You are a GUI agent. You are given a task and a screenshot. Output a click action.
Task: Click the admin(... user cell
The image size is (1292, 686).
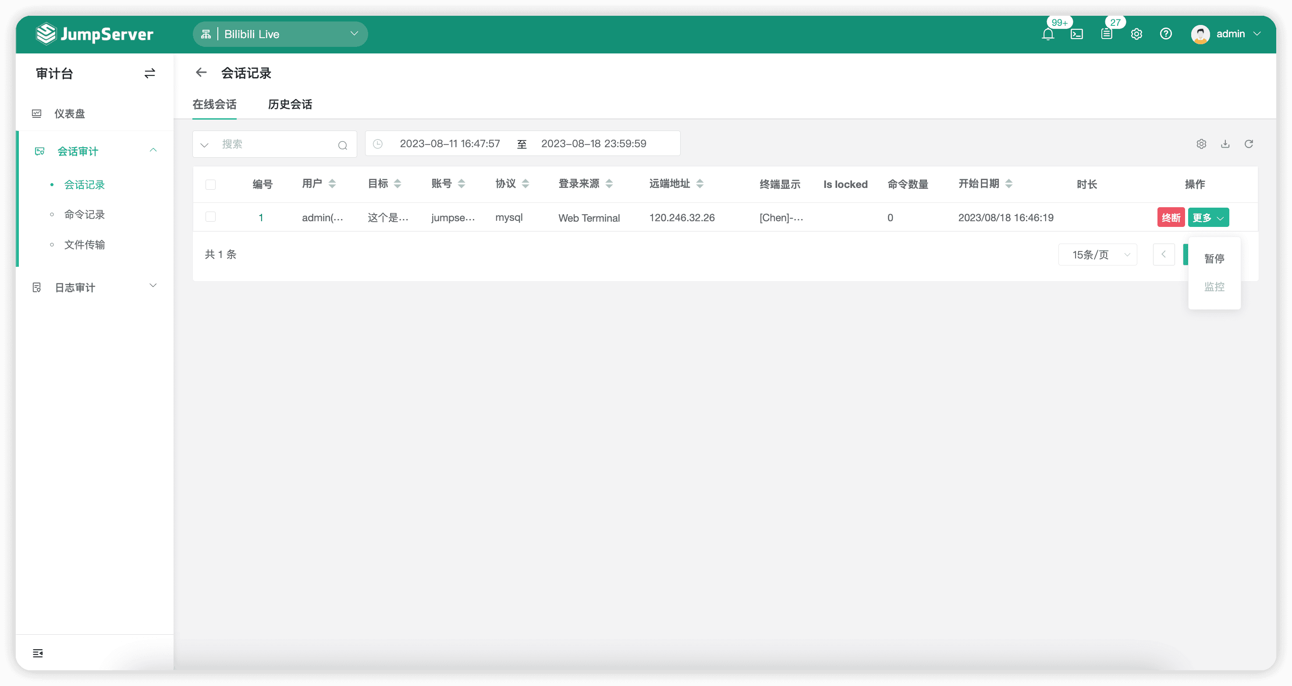click(323, 218)
